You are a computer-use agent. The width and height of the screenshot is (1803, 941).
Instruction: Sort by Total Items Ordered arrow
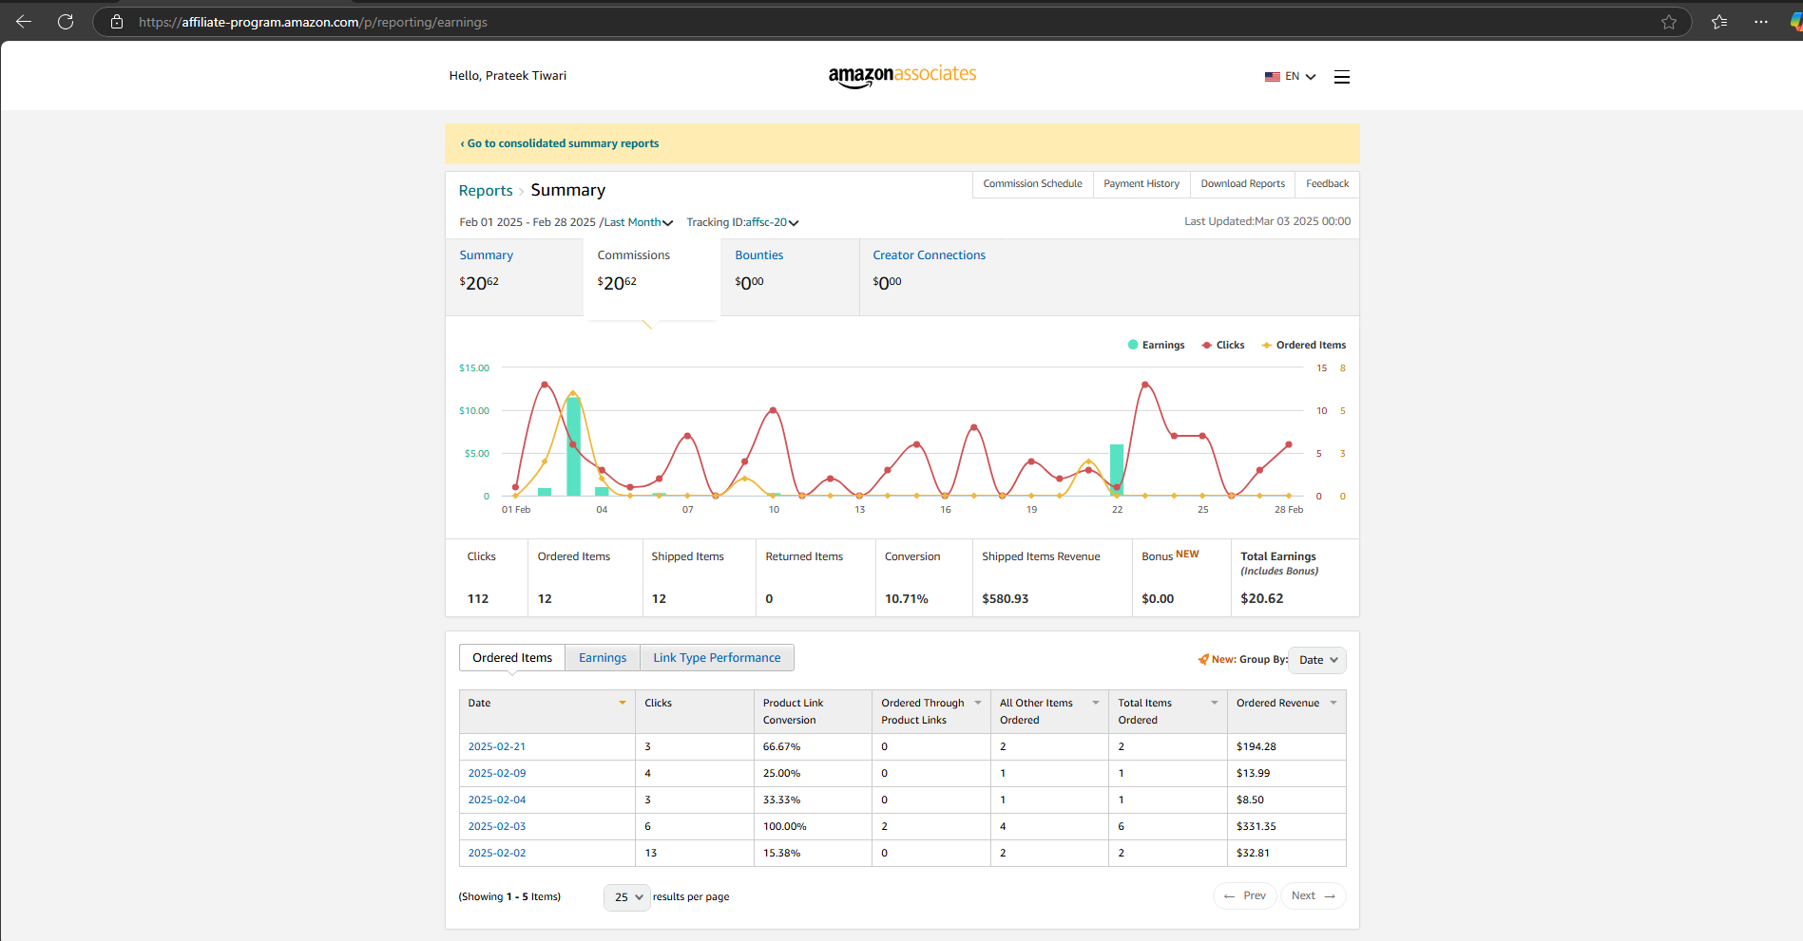1215,703
